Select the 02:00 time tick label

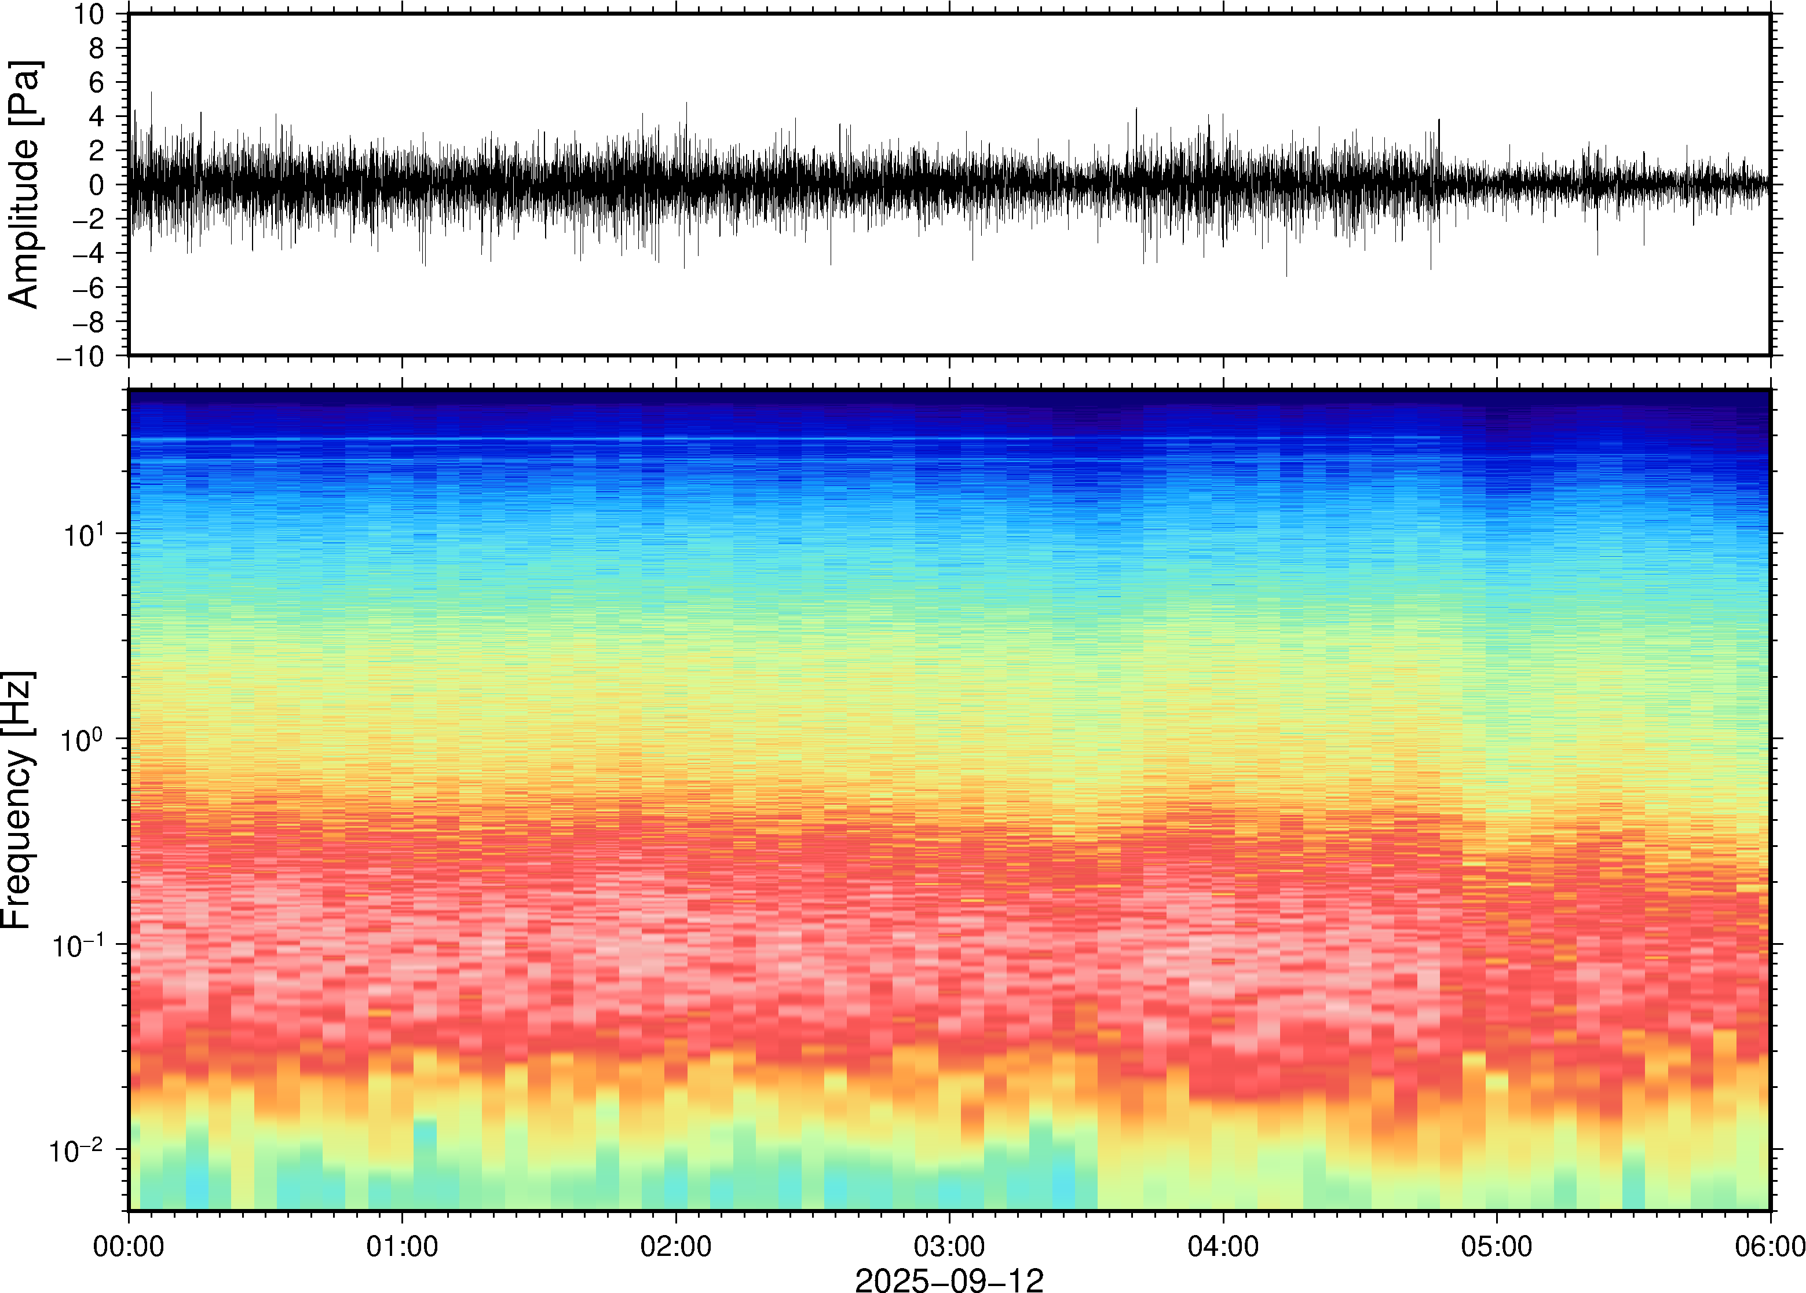(676, 1246)
